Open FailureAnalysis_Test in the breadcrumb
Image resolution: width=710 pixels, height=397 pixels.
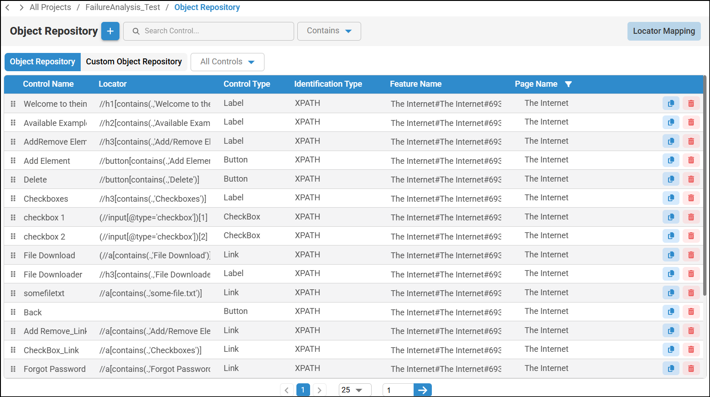click(x=123, y=7)
